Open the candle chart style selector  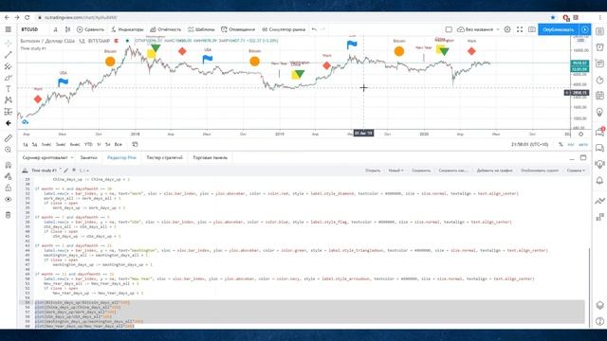[x=67, y=29]
